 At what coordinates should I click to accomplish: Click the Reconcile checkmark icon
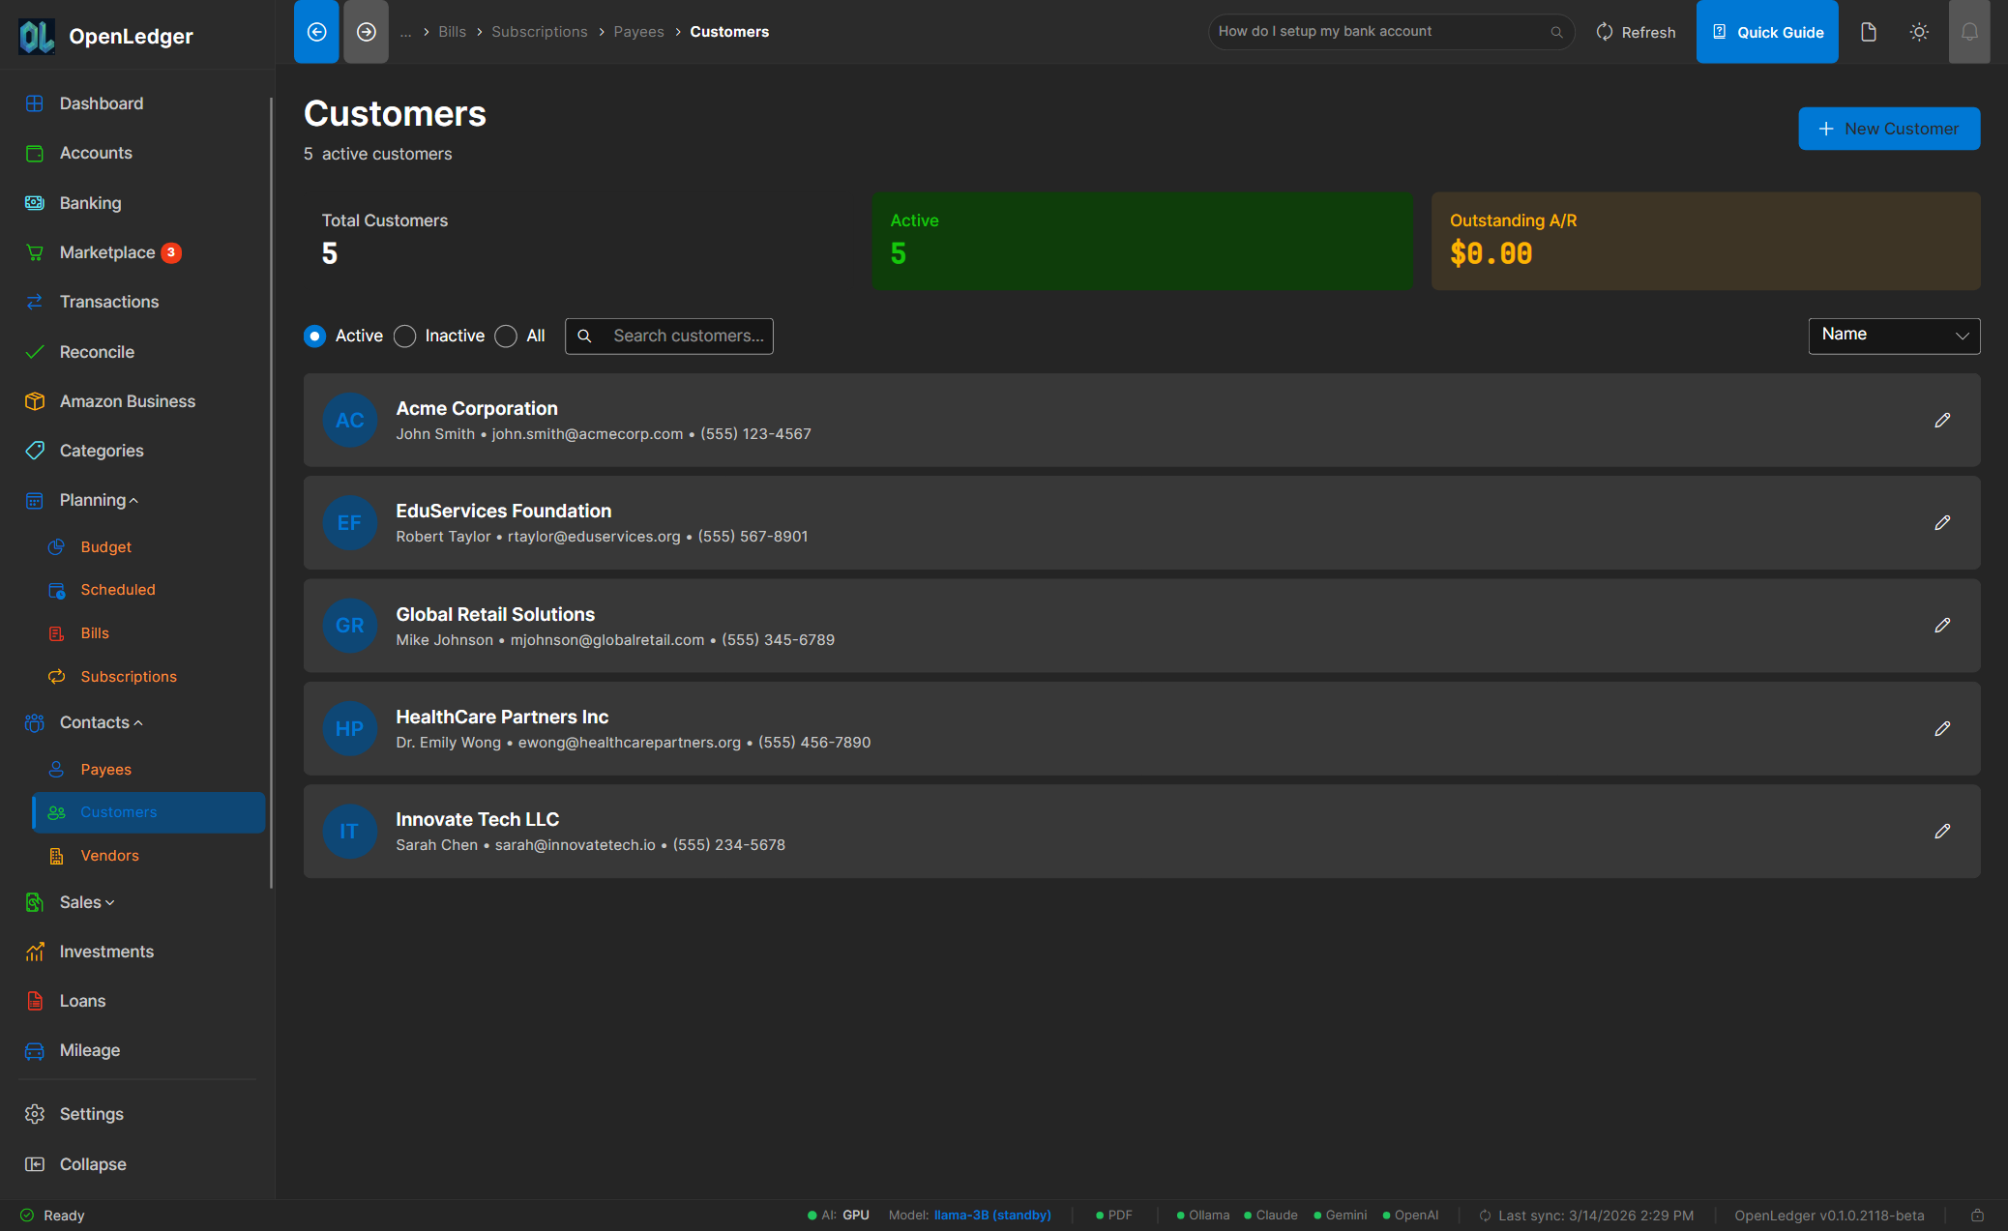click(x=35, y=351)
